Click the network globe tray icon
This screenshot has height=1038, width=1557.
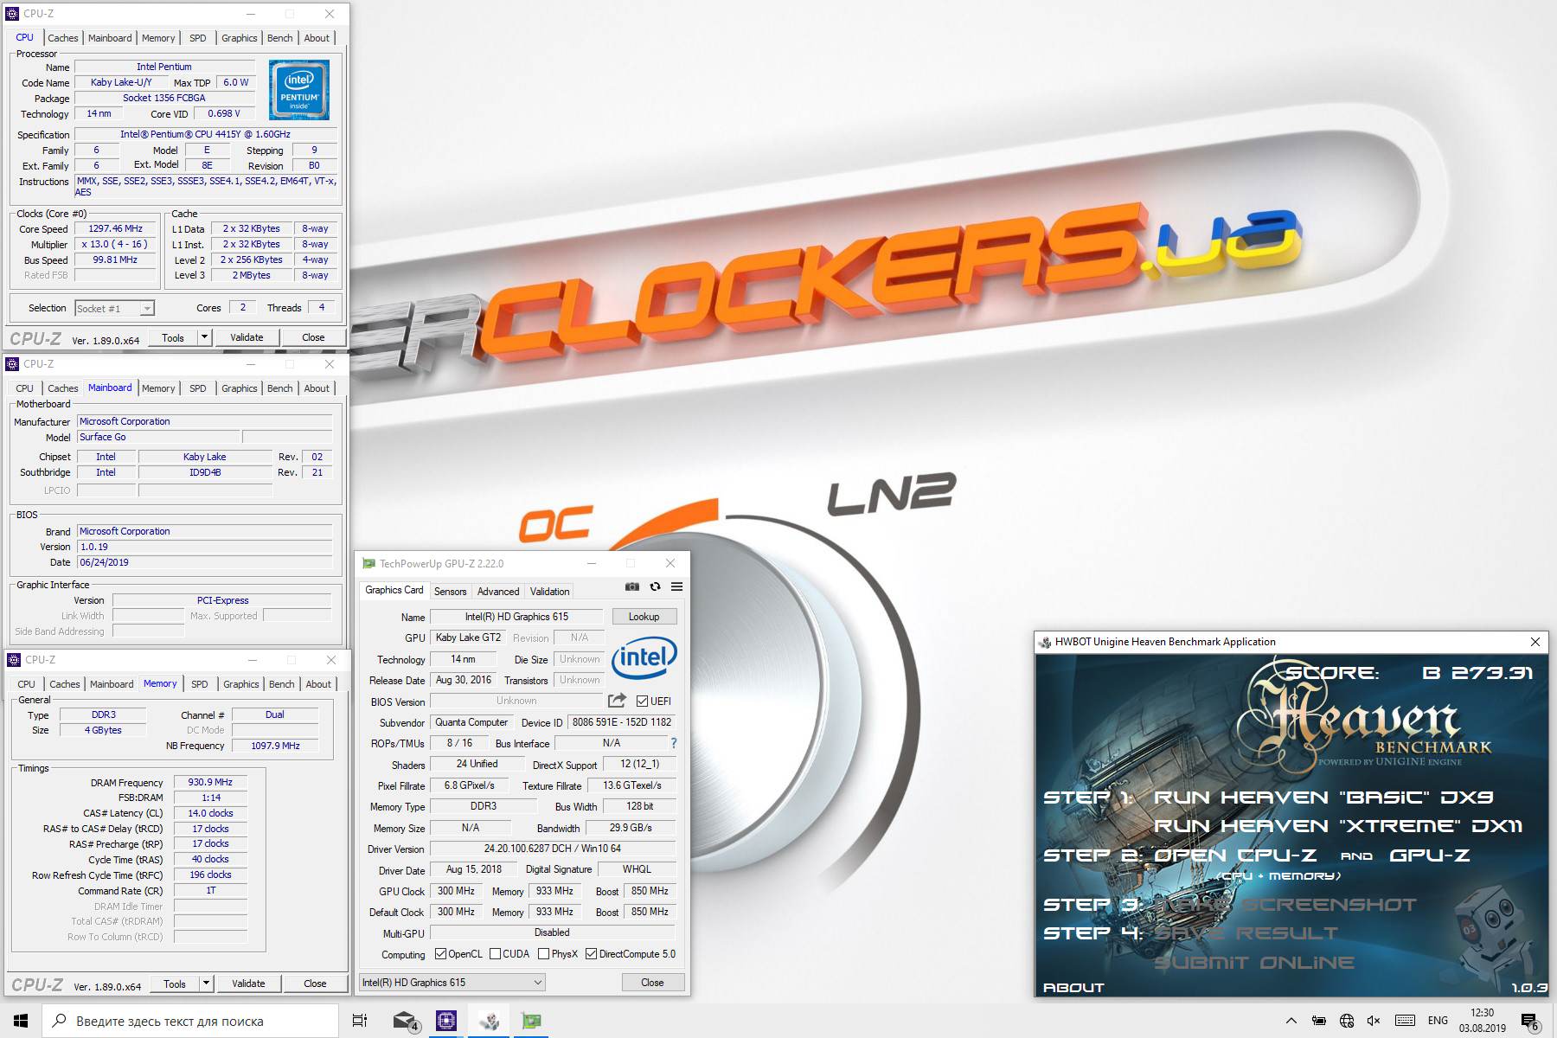[x=1347, y=1021]
